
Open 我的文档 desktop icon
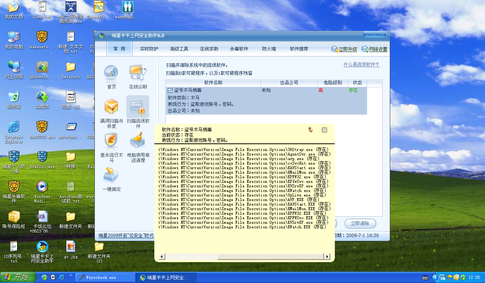(14, 10)
